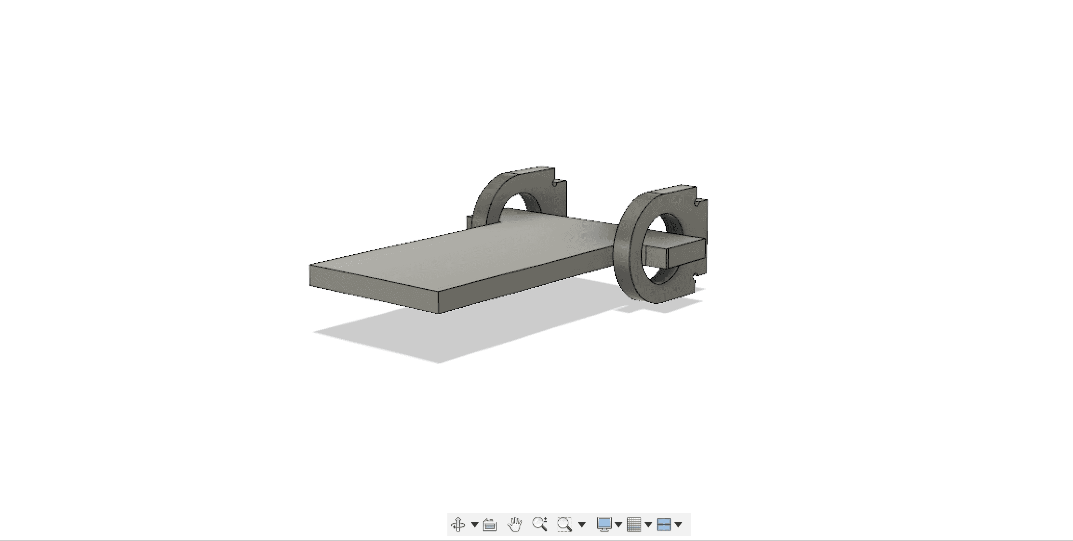Click the Zoom Window tool icon
The height and width of the screenshot is (541, 1073).
(x=564, y=524)
